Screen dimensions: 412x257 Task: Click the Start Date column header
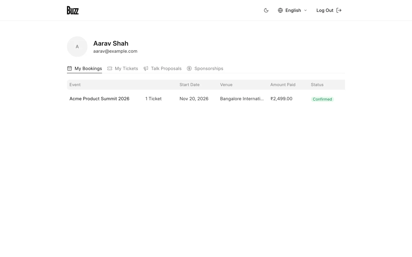[190, 85]
